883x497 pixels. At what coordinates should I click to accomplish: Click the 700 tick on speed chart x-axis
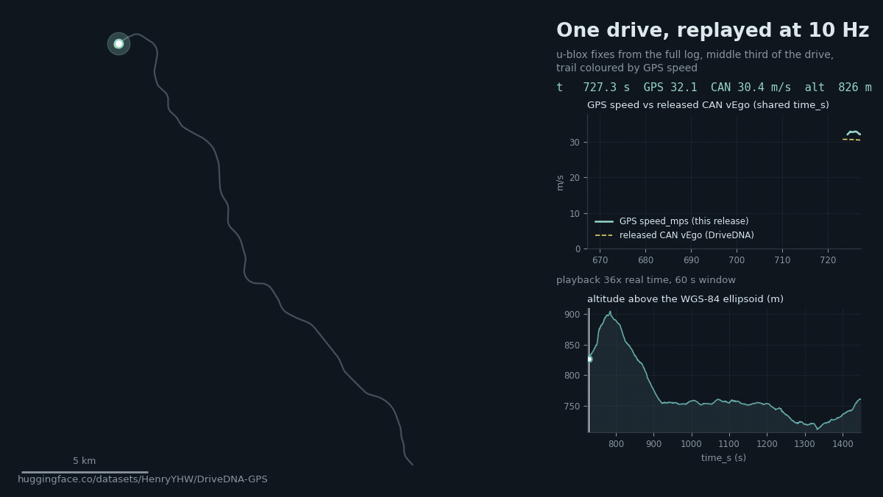click(737, 260)
